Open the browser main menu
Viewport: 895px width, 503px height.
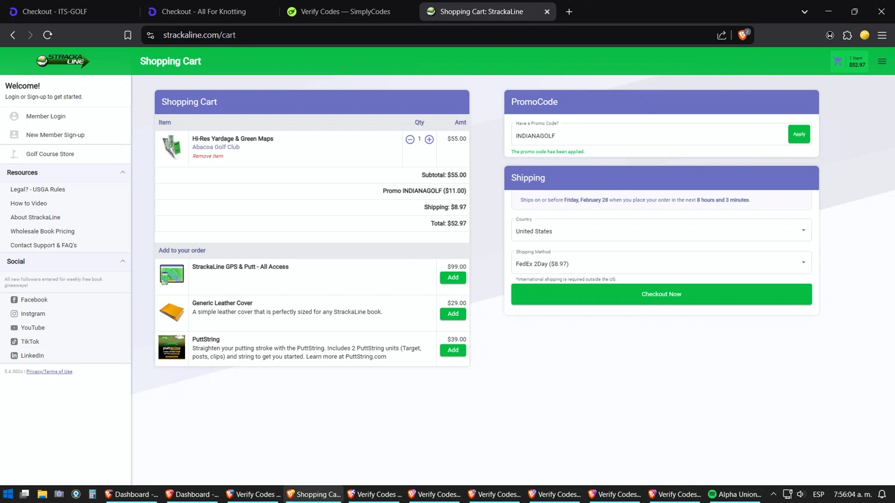click(x=882, y=35)
